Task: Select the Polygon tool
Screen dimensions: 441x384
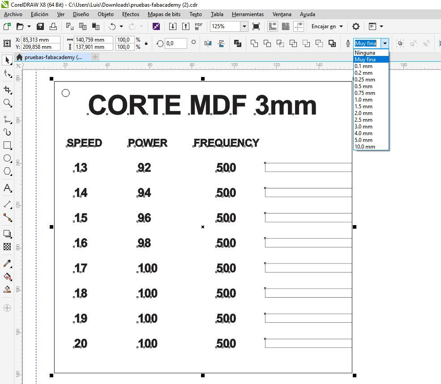Action: (7, 171)
